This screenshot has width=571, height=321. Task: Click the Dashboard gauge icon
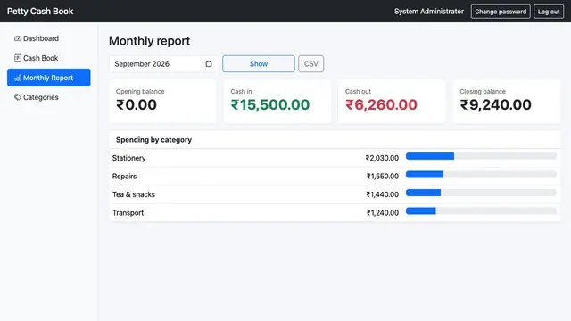click(x=18, y=38)
